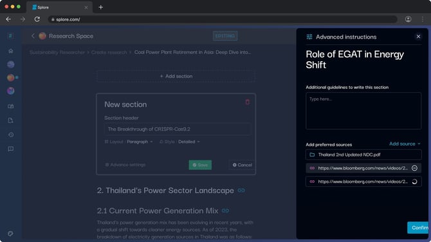Open Advance settings for new section

point(125,165)
